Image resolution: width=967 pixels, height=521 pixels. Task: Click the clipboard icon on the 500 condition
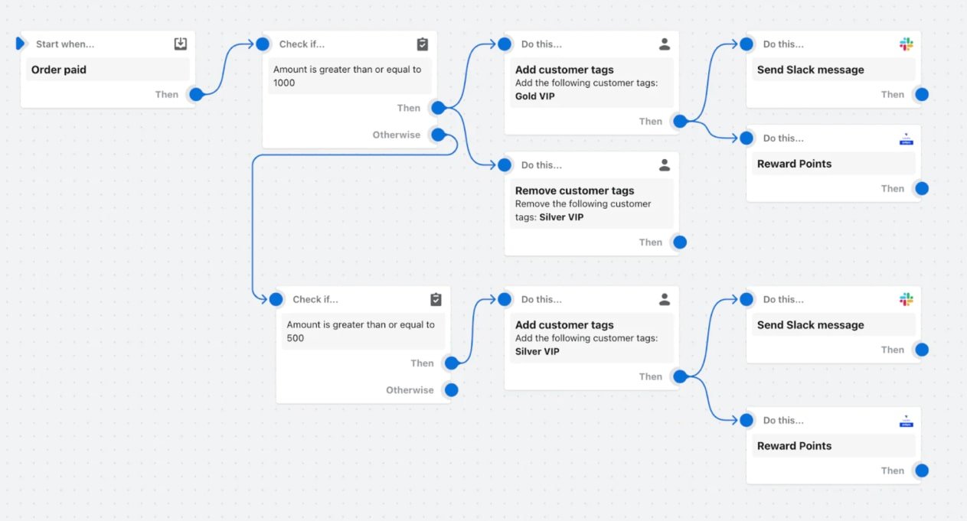tap(436, 299)
